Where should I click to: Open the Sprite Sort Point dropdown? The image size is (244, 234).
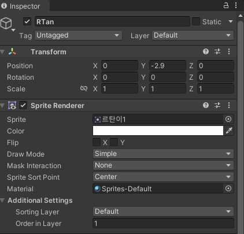click(163, 177)
